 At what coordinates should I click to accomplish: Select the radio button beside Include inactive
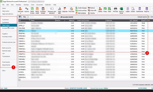151,17
